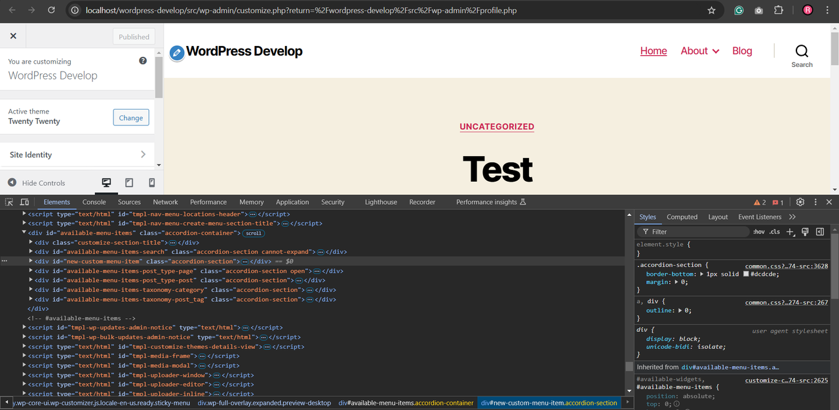The height and width of the screenshot is (410, 839).
Task: Toggle the computed styles sidebar icon
Action: click(x=820, y=232)
